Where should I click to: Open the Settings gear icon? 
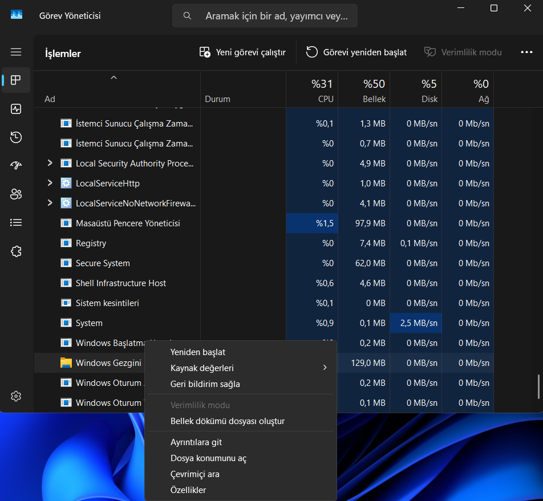[16, 396]
